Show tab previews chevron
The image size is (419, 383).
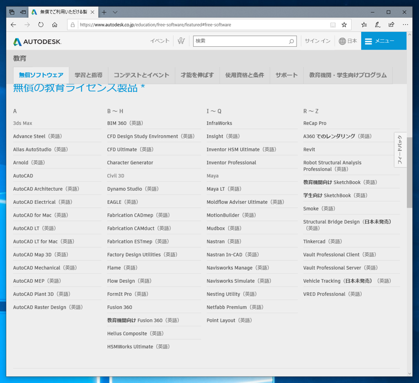pyautogui.click(x=115, y=12)
